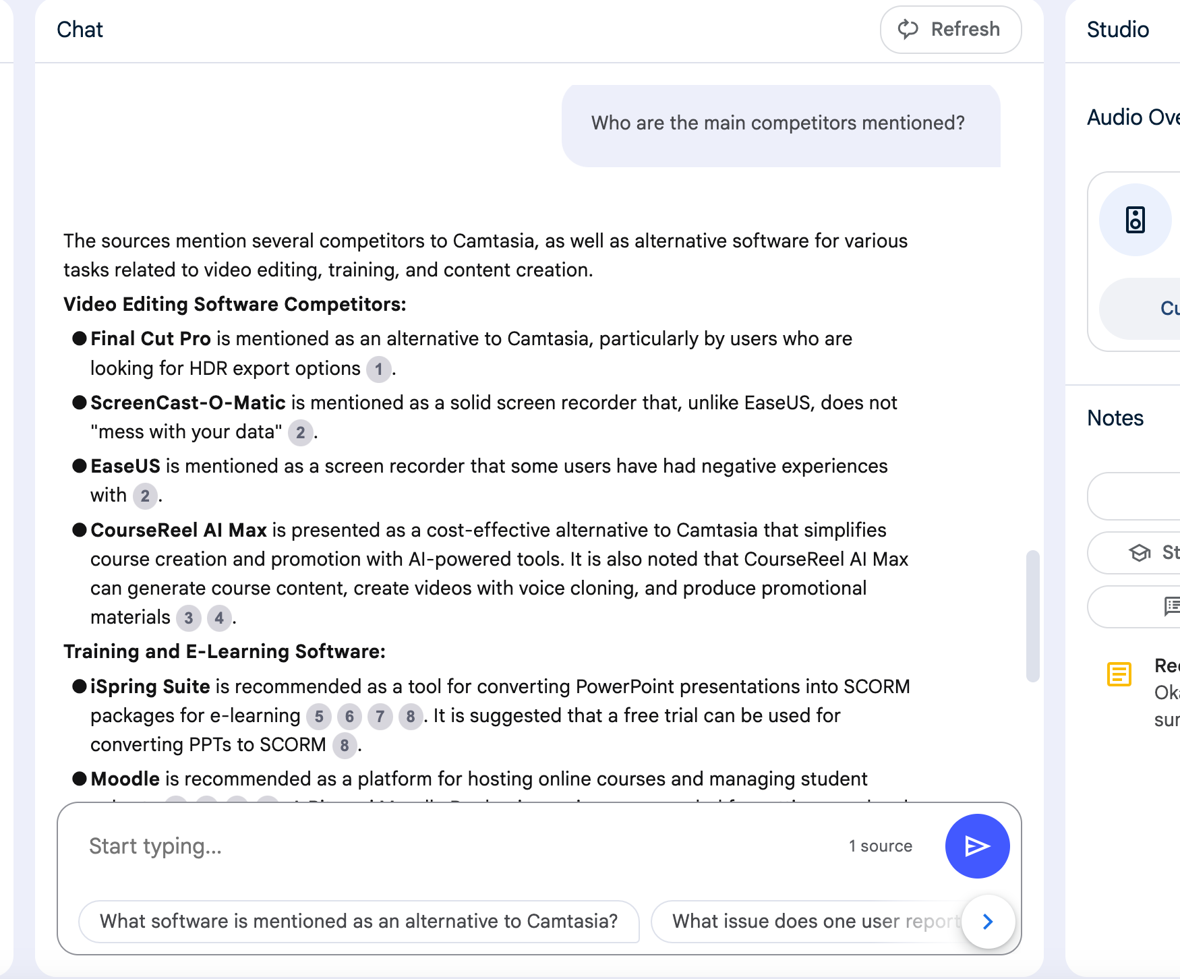Open citation 4 on the CourseReel AI Max bullet
Viewport: 1180px width, 979px height.
pos(219,618)
